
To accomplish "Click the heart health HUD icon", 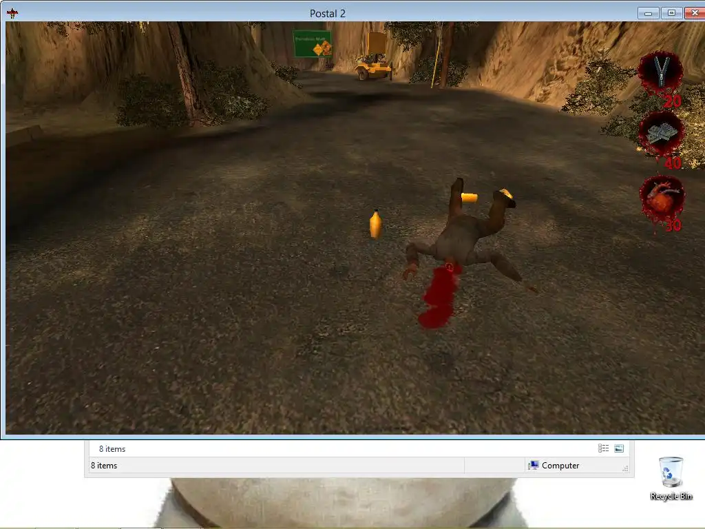I will 662,198.
